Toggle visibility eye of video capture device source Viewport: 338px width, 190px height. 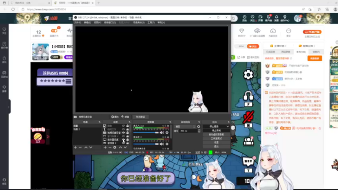coord(123,133)
